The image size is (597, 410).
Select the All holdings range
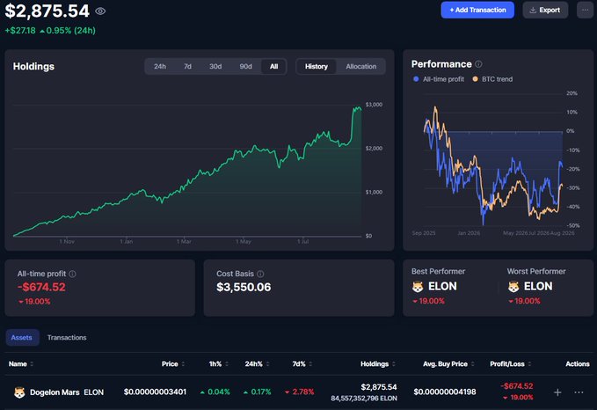273,66
